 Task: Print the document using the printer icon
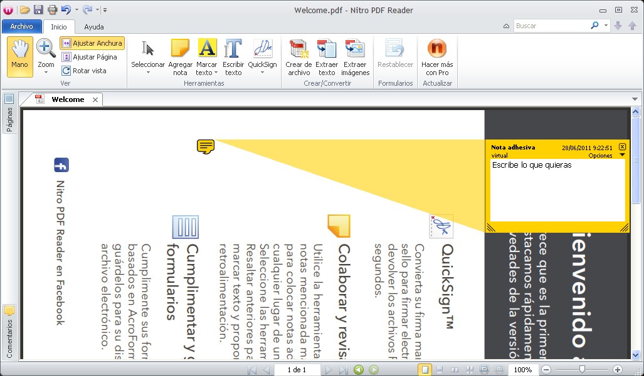52,10
